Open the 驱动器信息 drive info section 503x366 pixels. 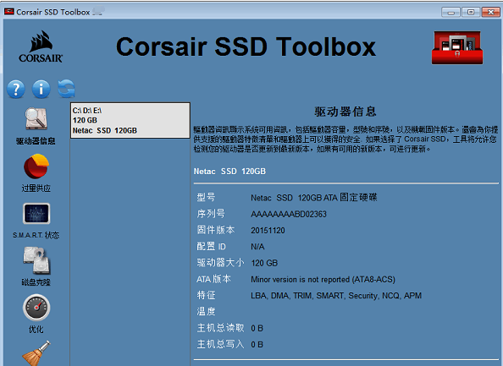click(x=36, y=126)
